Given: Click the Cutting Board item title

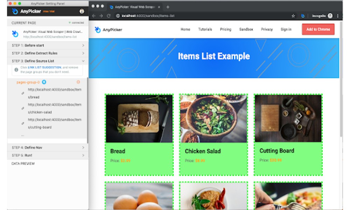Looking at the screenshot, I should (276, 151).
